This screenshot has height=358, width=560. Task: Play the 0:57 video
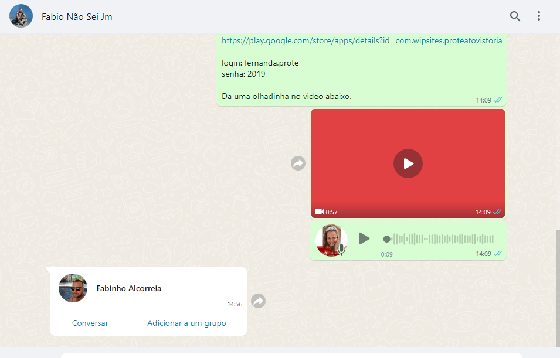tap(408, 163)
